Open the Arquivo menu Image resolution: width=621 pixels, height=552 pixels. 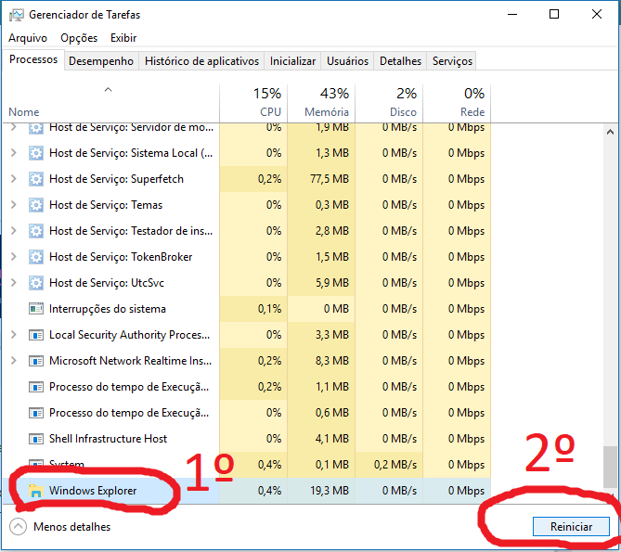point(28,38)
